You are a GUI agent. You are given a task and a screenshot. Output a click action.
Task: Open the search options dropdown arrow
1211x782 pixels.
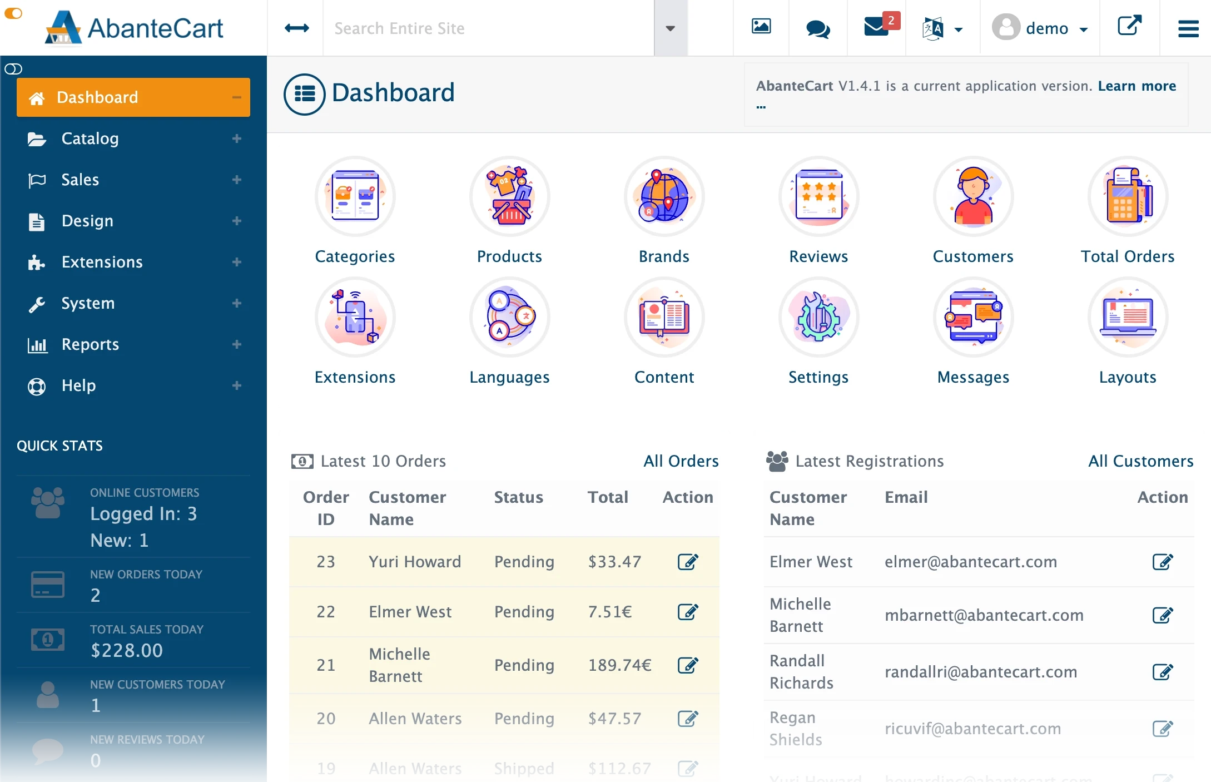tap(671, 28)
